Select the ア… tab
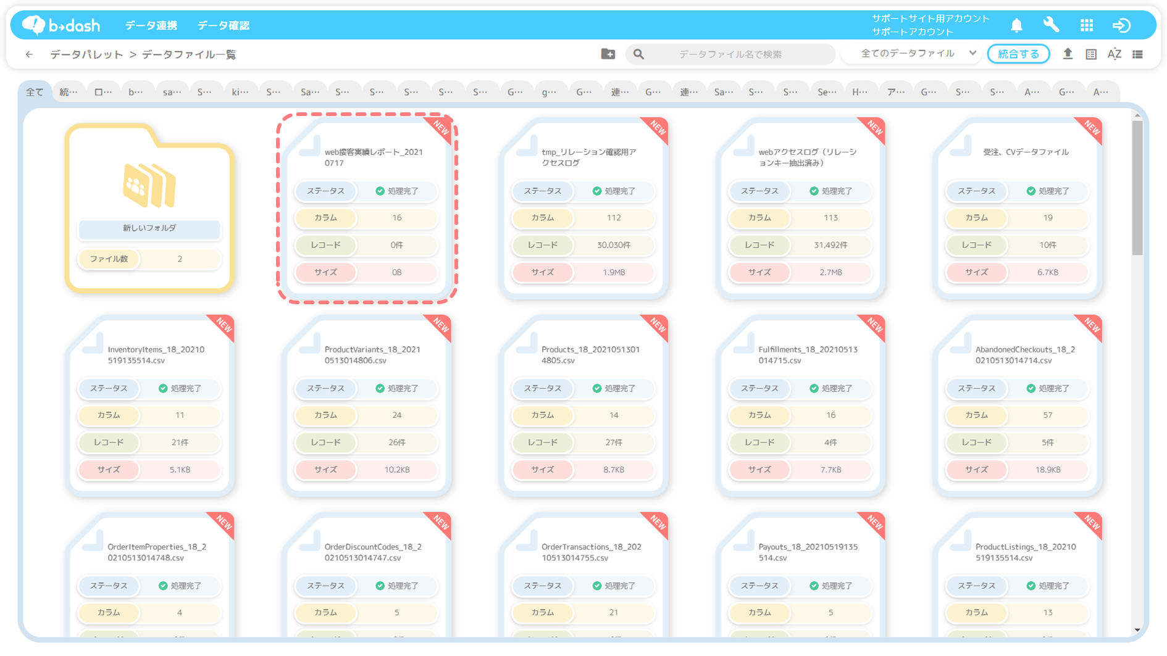This screenshot has width=1167, height=656. click(895, 92)
